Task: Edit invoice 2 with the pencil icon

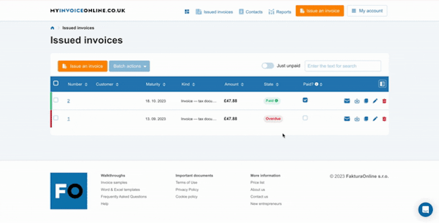Action: pos(375,101)
